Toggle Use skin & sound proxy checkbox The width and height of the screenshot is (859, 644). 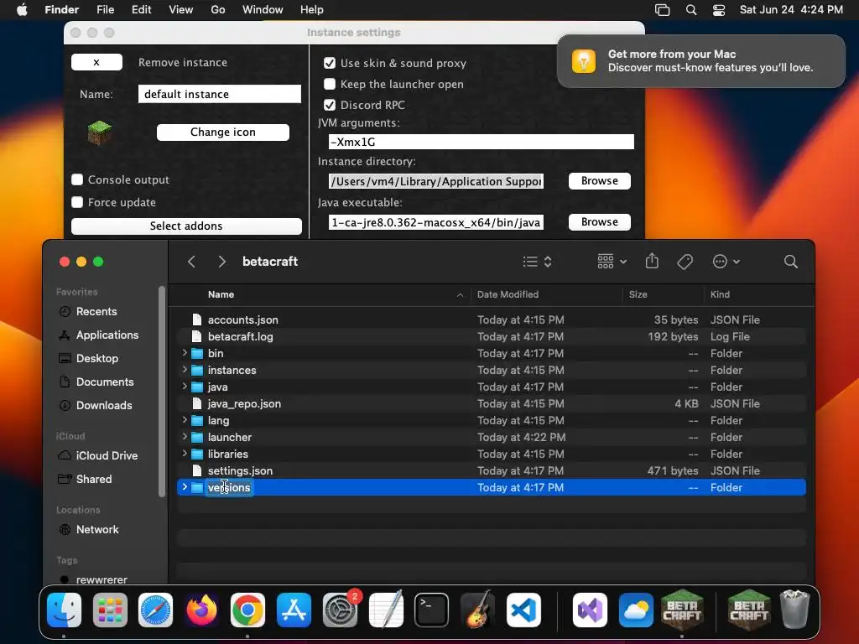329,63
